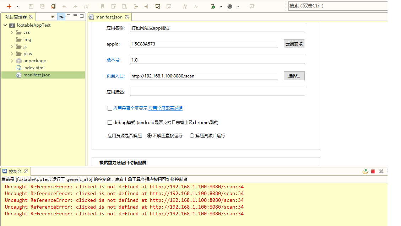The width and height of the screenshot is (401, 226).
Task: Close the manifest.json editor tab
Action: (127, 17)
